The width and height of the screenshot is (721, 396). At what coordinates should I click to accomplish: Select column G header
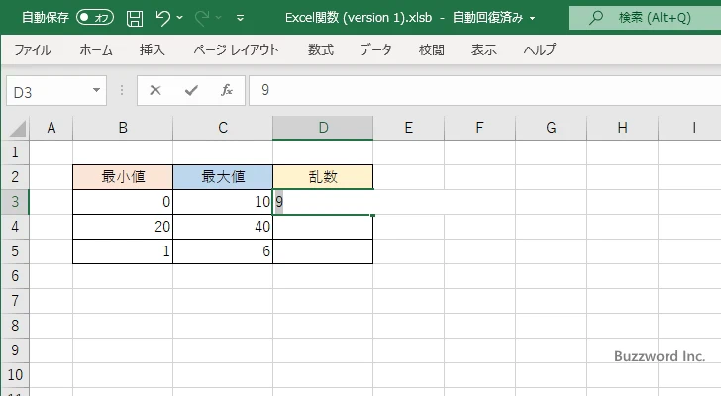(x=551, y=128)
